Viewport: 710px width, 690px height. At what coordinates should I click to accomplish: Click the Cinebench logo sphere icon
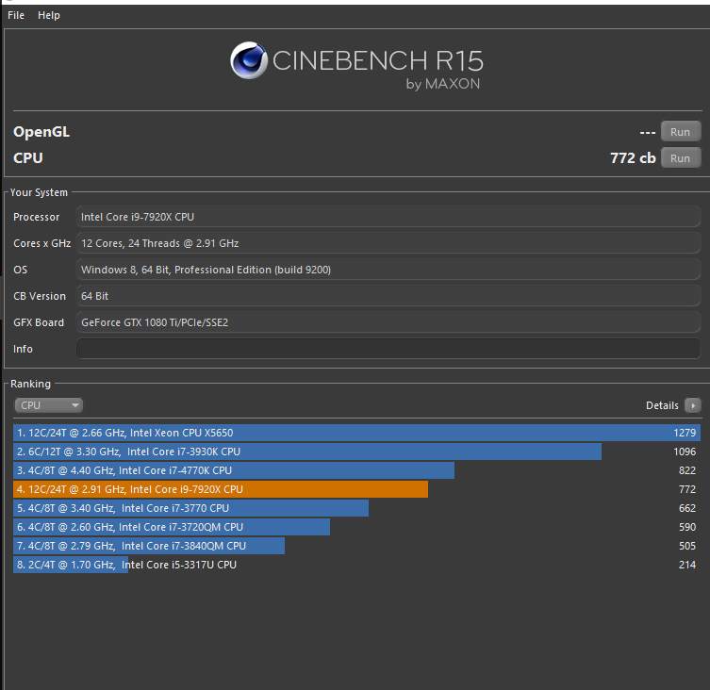point(249,60)
